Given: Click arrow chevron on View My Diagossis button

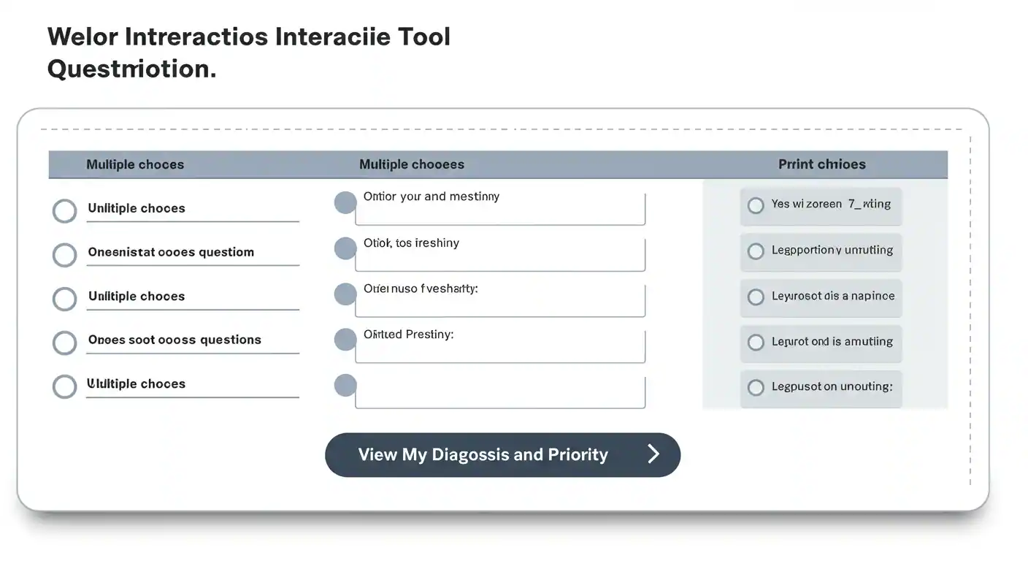Looking at the screenshot, I should tap(653, 454).
